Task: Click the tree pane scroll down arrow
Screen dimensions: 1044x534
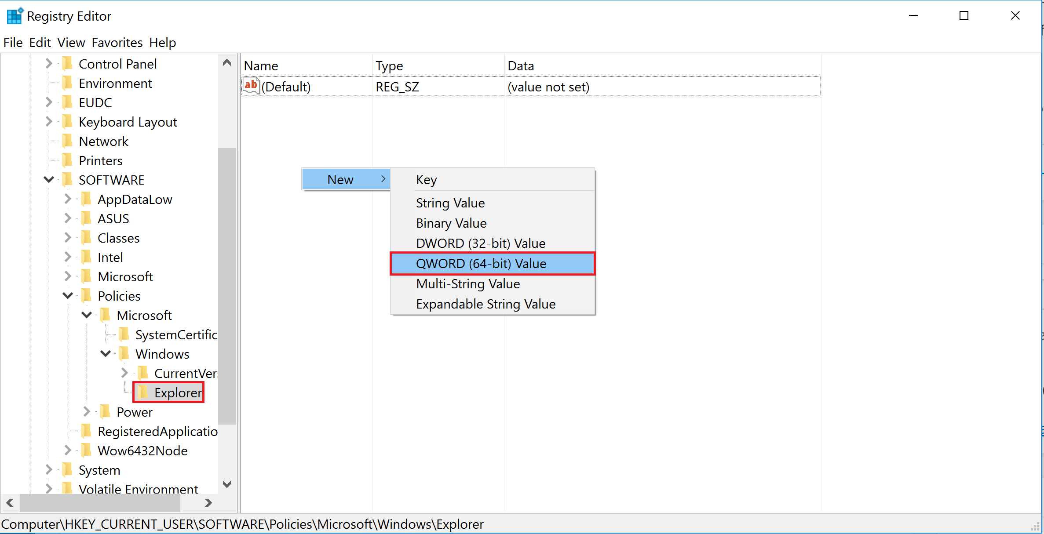Action: pyautogui.click(x=227, y=484)
